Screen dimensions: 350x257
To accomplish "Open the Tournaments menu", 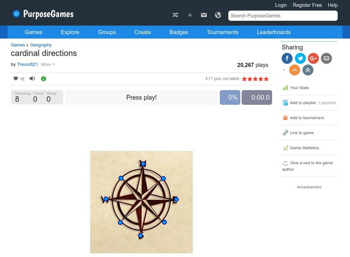I will tap(222, 32).
